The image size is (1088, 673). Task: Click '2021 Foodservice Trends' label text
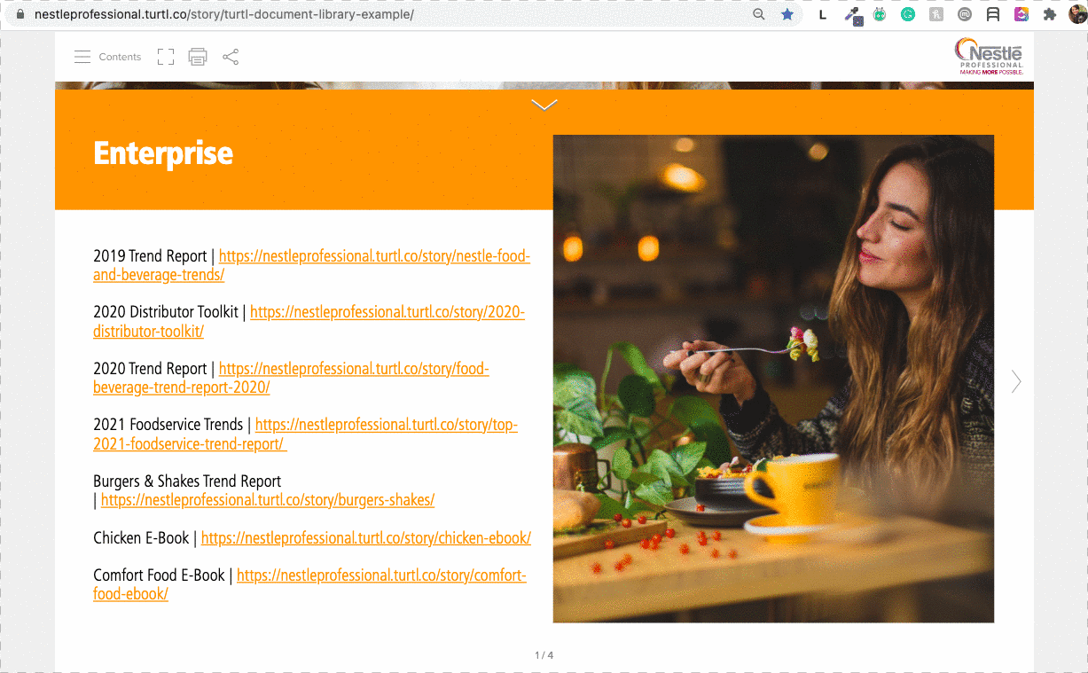[x=168, y=425]
